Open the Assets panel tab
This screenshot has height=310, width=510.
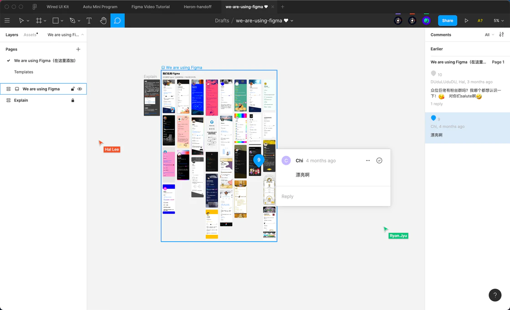pyautogui.click(x=30, y=35)
